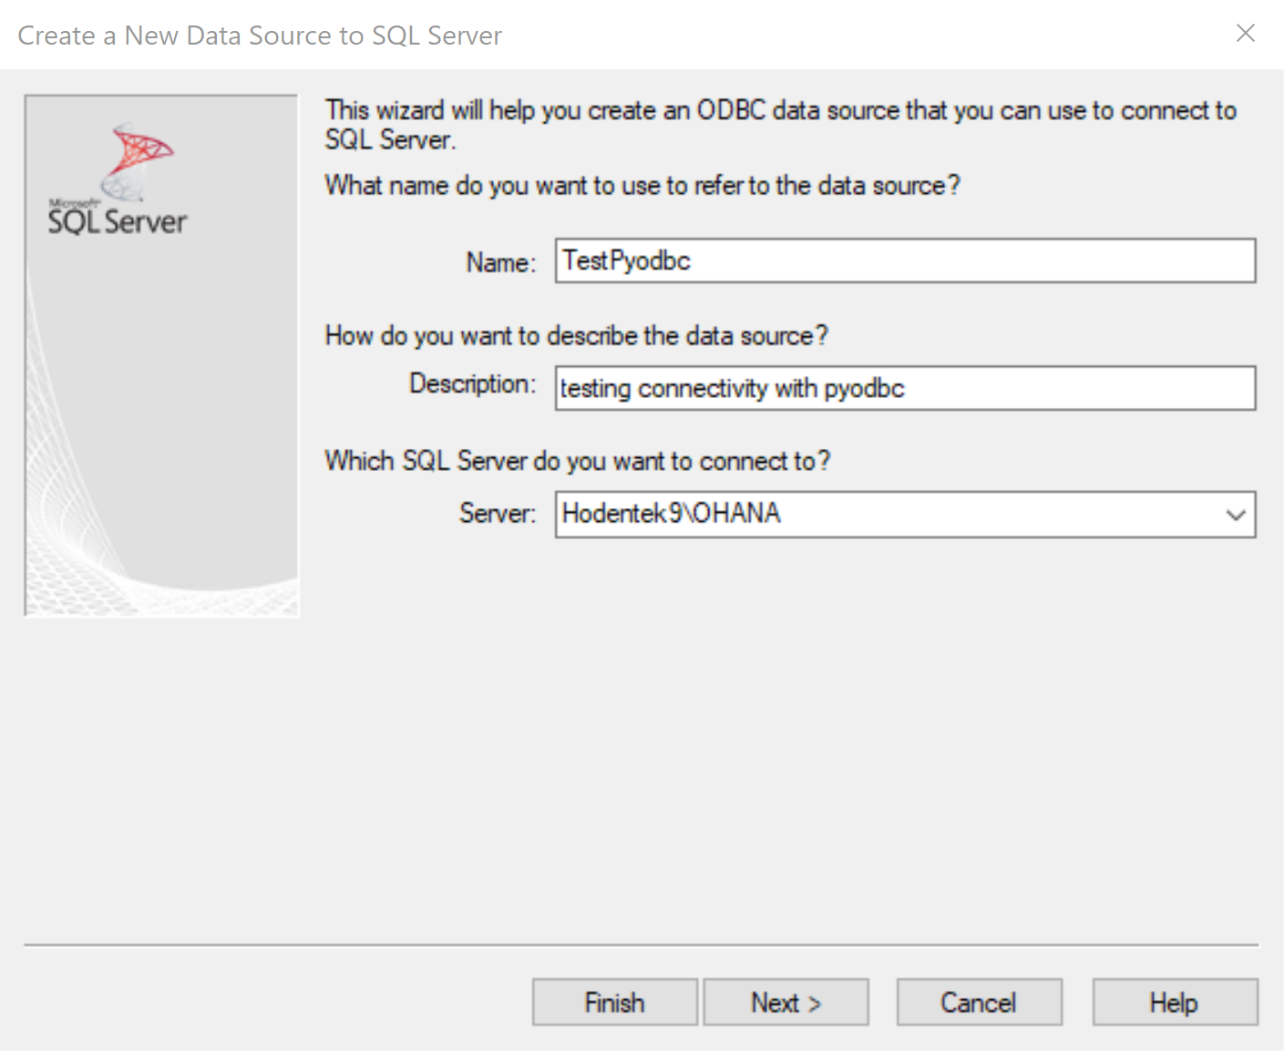Click inside the Description text field
This screenshot has height=1051, width=1284.
pos(902,388)
